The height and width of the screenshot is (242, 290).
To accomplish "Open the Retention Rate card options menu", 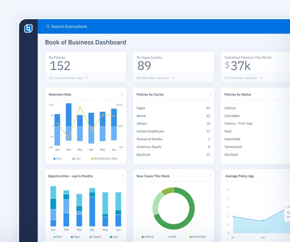I will pos(122,94).
